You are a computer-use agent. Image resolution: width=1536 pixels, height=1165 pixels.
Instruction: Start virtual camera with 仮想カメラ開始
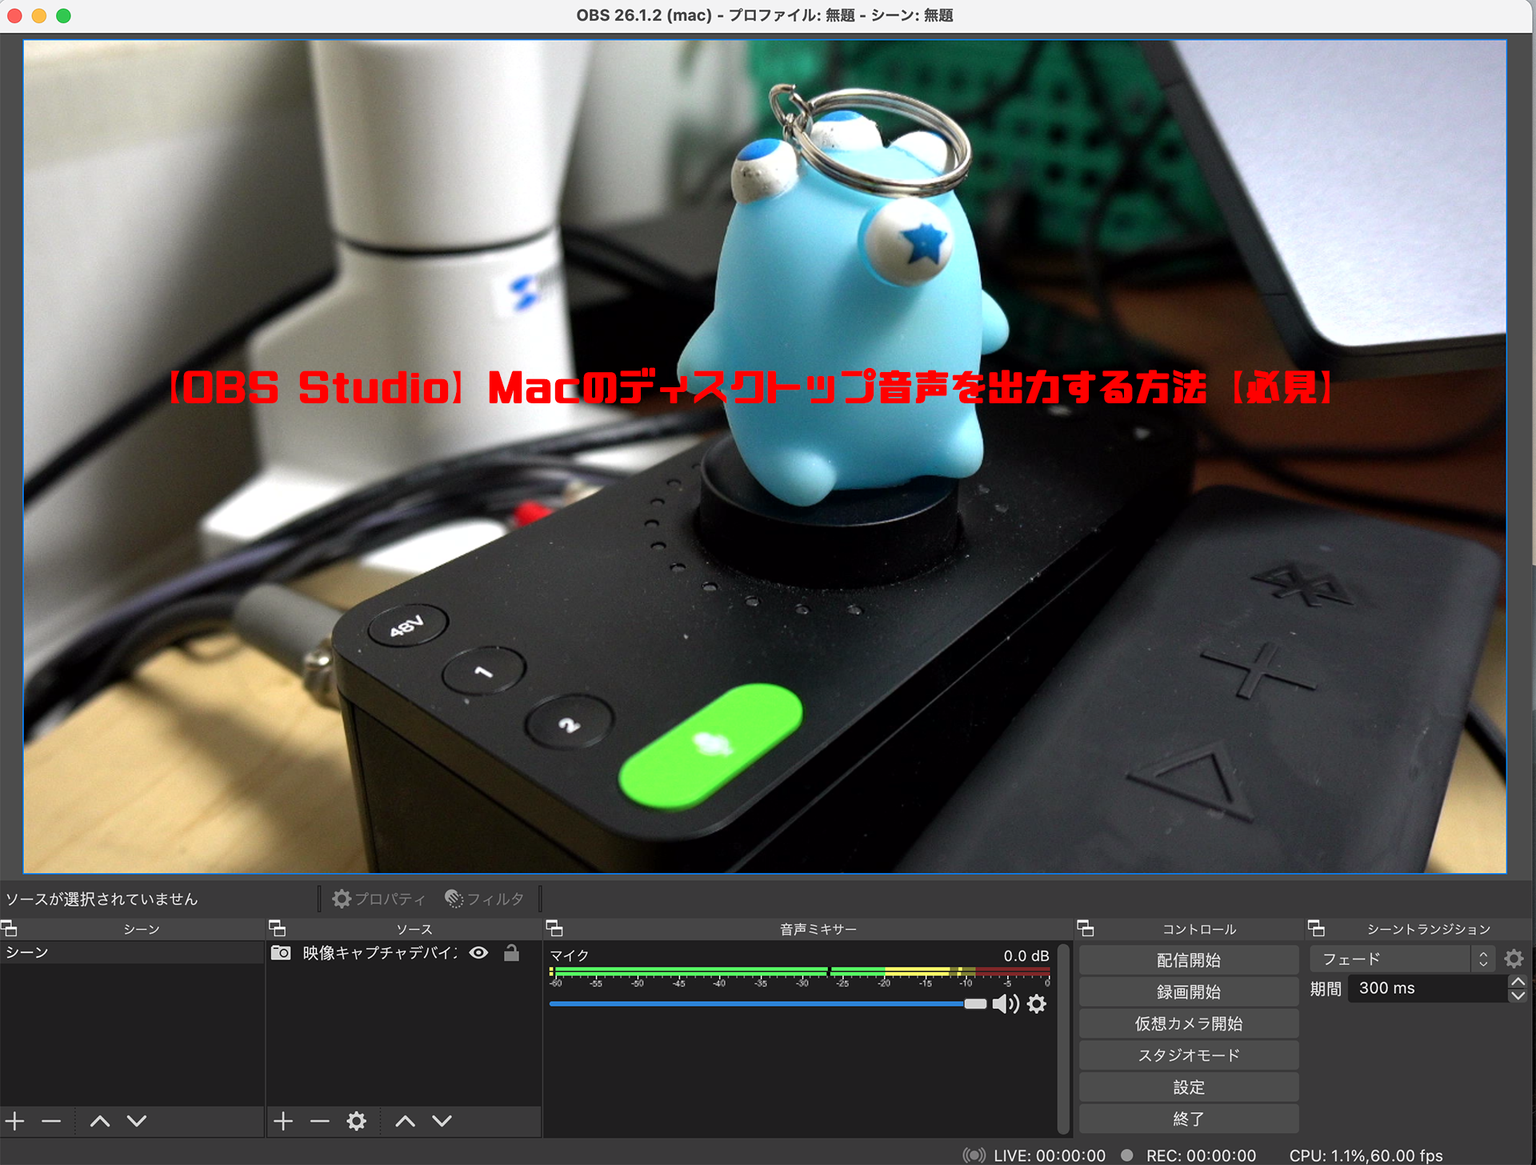(1189, 1023)
